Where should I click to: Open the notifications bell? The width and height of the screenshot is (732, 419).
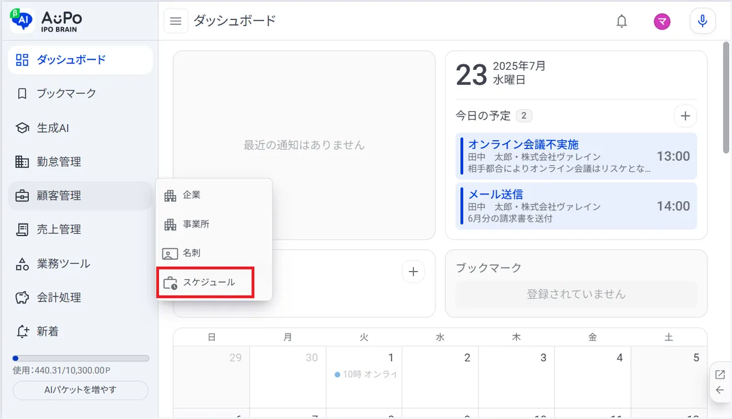point(622,22)
